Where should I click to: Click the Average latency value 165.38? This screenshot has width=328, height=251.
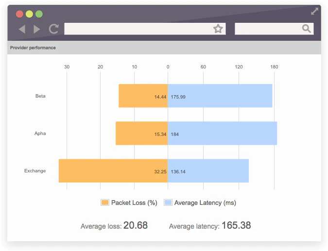point(236,225)
